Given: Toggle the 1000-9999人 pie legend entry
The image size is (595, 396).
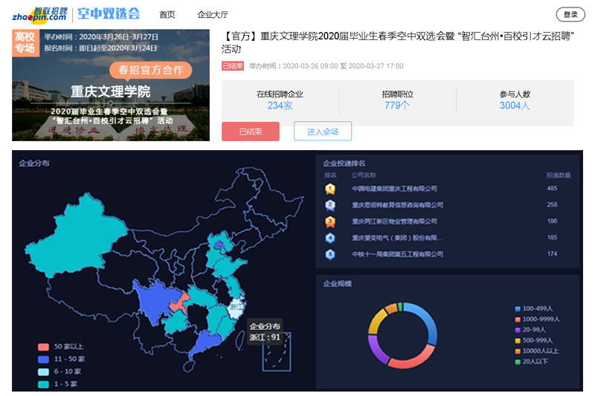Looking at the screenshot, I should coord(538,319).
